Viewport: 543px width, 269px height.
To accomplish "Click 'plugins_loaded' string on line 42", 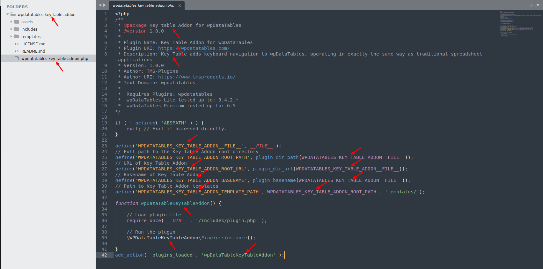I will pos(172,255).
